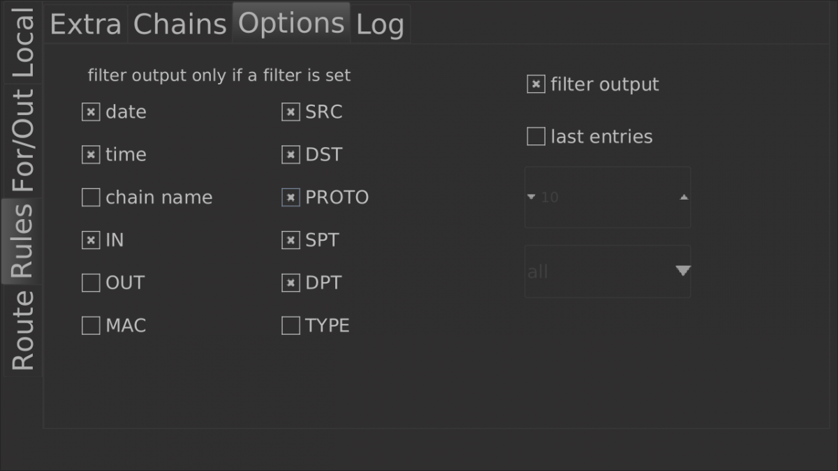Screen dimensions: 838x471
Task: Check the TYPE checkbox
Action: point(291,326)
